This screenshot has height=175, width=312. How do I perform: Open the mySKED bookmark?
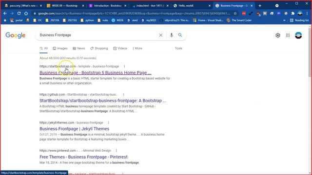[x=149, y=20]
